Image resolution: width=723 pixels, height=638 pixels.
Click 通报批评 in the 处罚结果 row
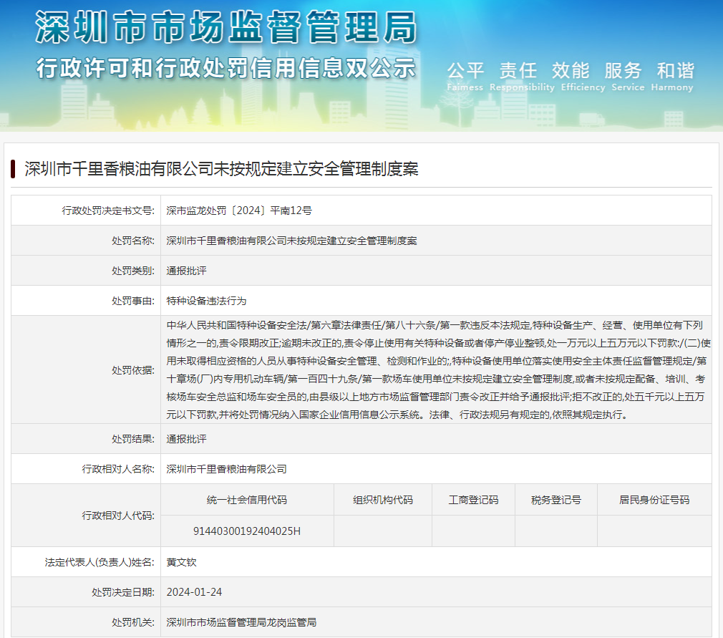click(186, 438)
